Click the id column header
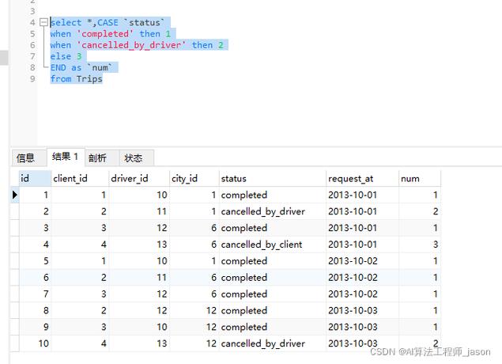Image resolution: width=502 pixels, height=364 pixels. [x=35, y=179]
